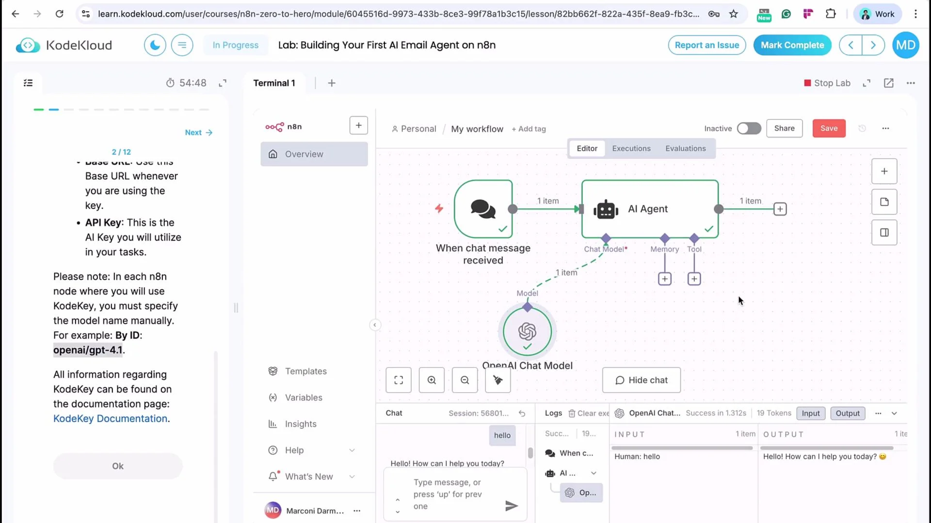Zoom out on the workflow canvas
The height and width of the screenshot is (523, 931).
coord(465,380)
